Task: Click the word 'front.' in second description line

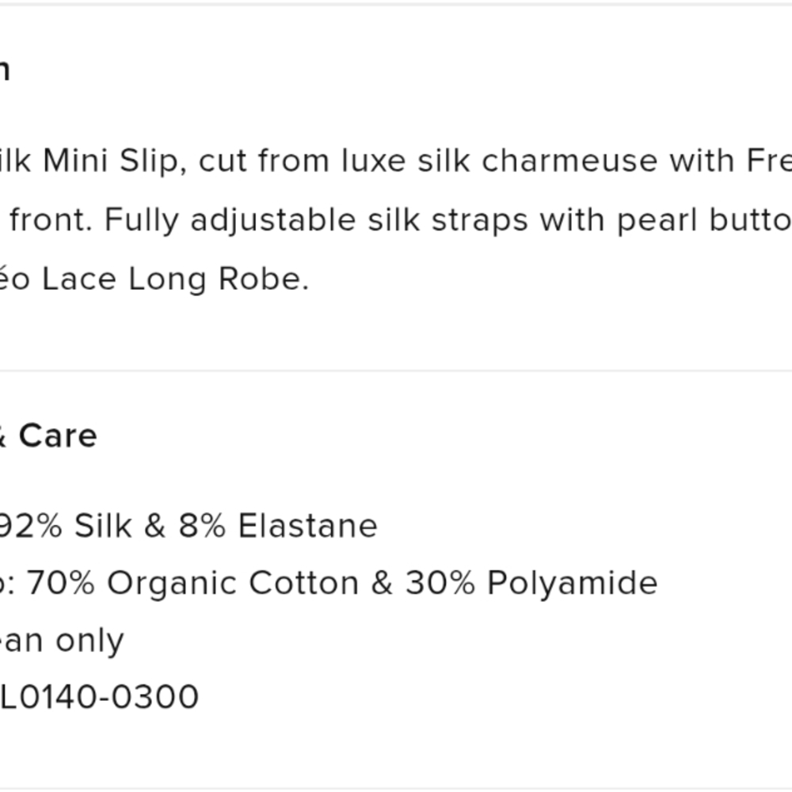Action: tap(51, 221)
